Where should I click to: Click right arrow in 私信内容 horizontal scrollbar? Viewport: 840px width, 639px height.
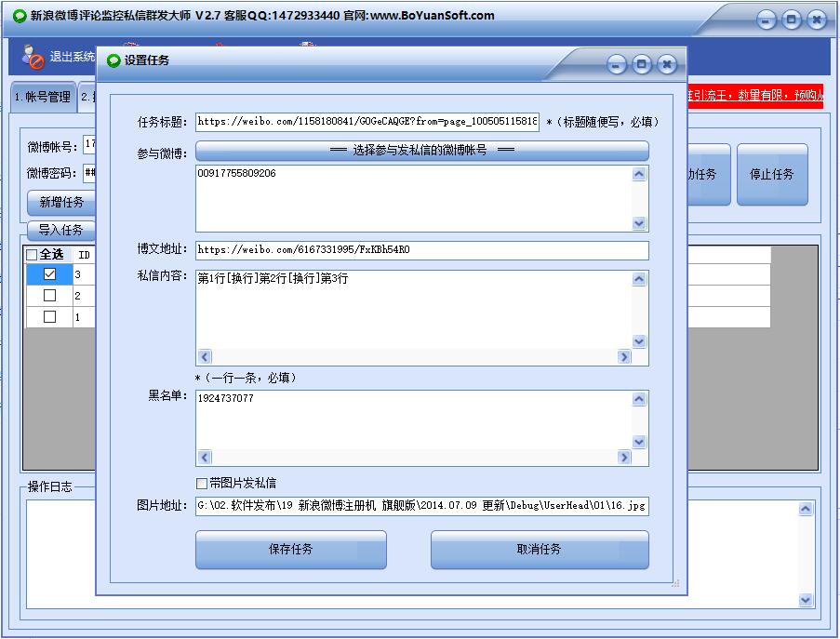624,357
